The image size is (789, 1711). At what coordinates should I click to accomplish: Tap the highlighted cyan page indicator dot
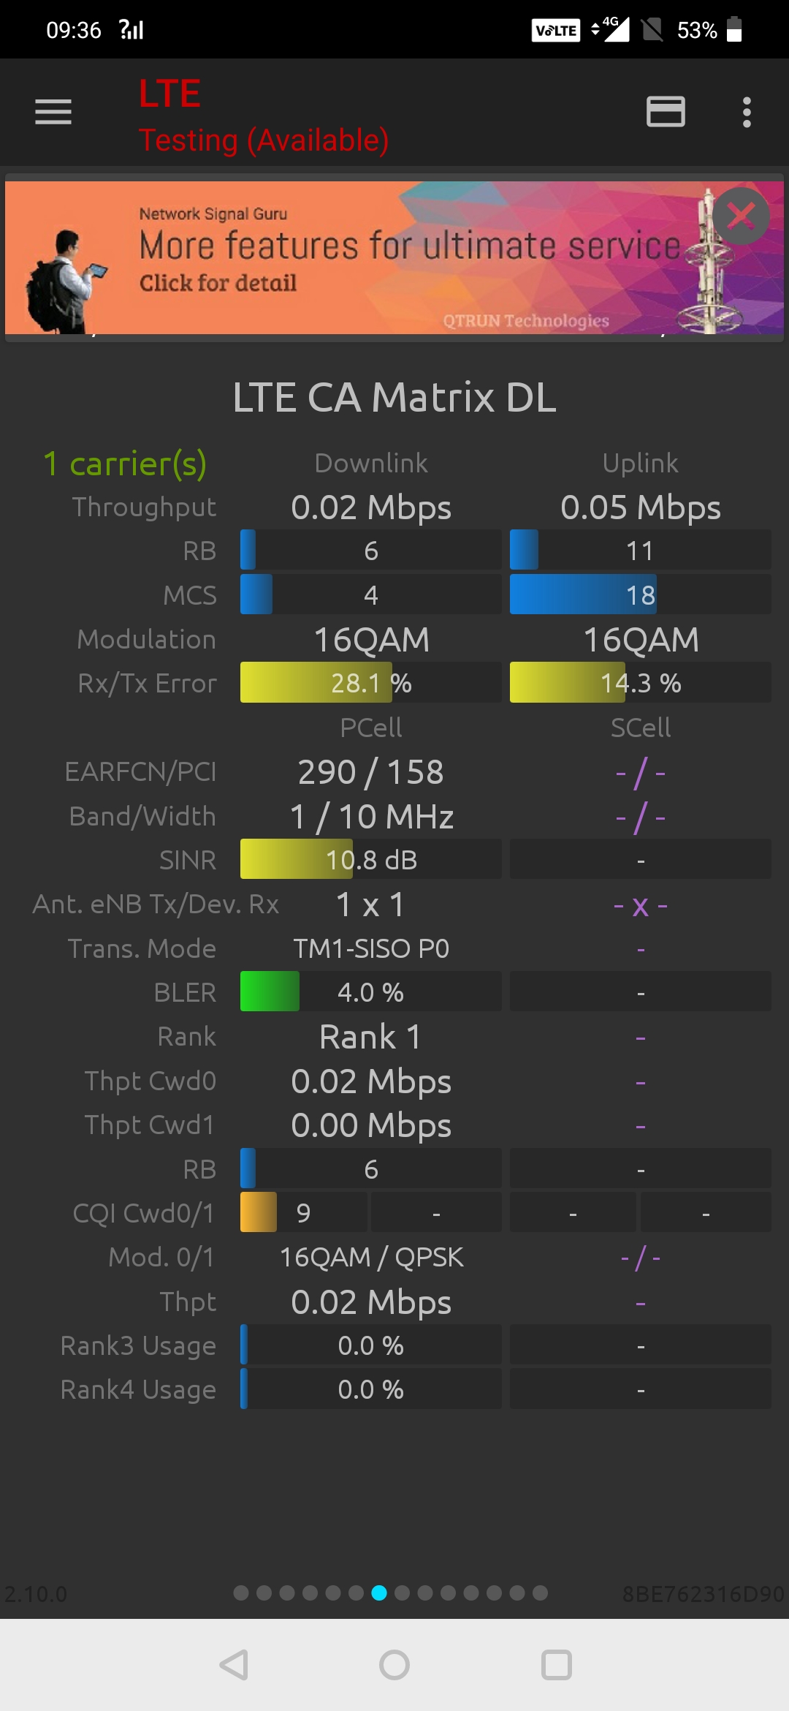(x=379, y=1593)
